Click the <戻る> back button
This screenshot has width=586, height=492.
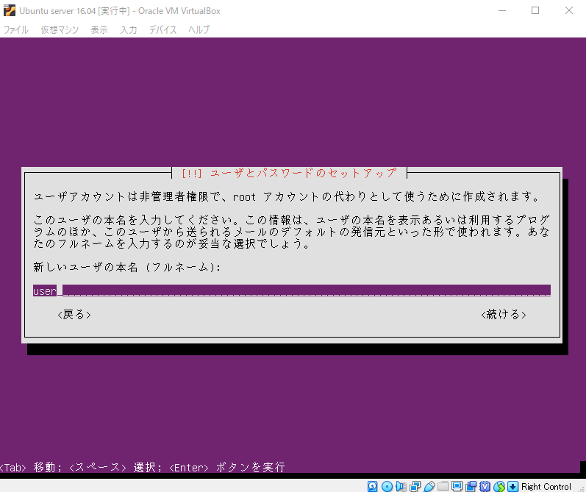point(74,315)
